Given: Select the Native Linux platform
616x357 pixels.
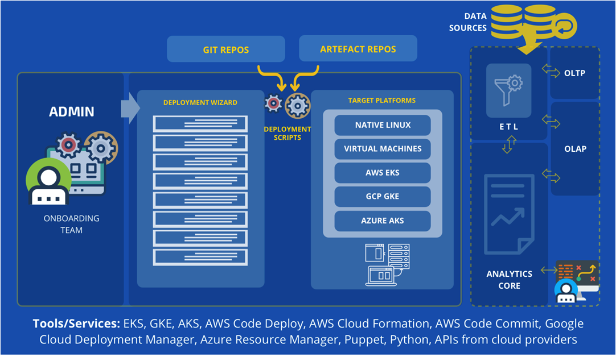Looking at the screenshot, I should (x=383, y=125).
